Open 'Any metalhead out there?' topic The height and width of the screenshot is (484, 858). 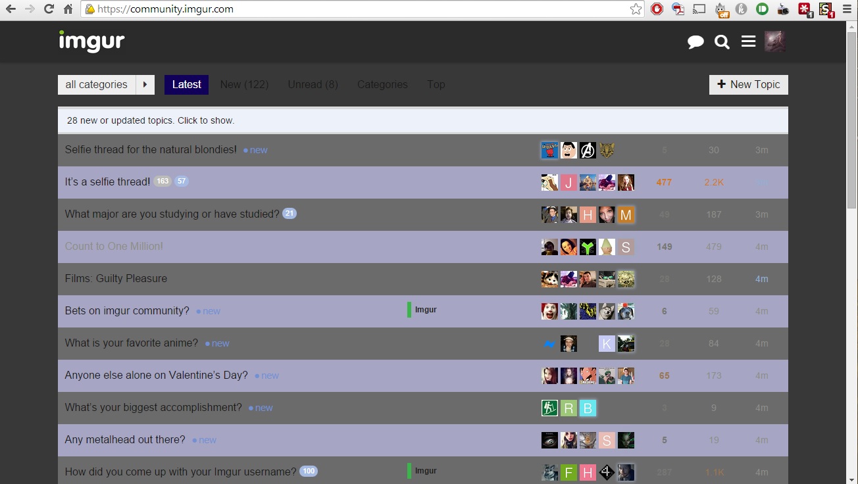coord(125,439)
